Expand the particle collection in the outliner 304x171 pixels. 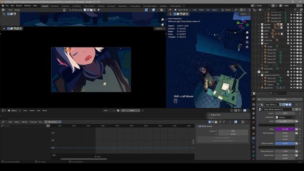point(259,24)
